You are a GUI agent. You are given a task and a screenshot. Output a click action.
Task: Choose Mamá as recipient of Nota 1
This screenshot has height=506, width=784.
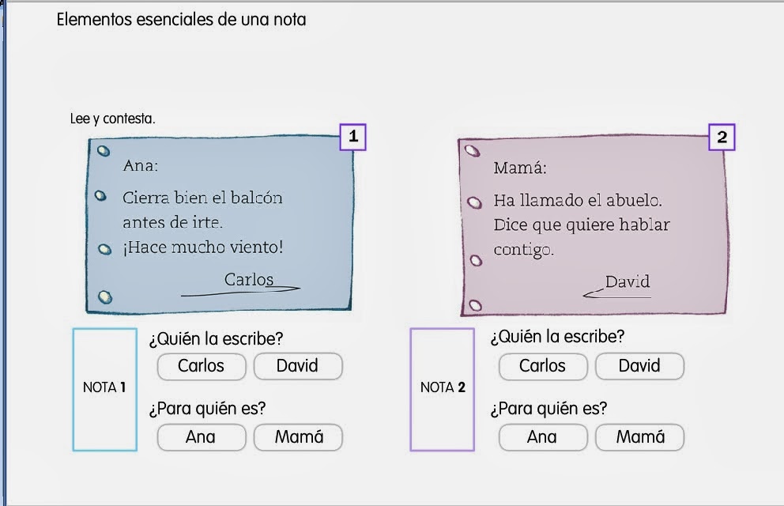click(298, 437)
